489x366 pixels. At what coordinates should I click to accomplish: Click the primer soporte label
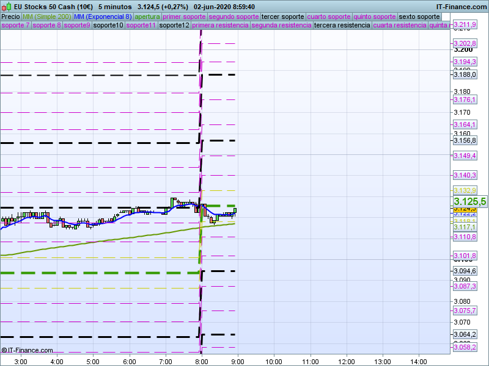pos(185,16)
